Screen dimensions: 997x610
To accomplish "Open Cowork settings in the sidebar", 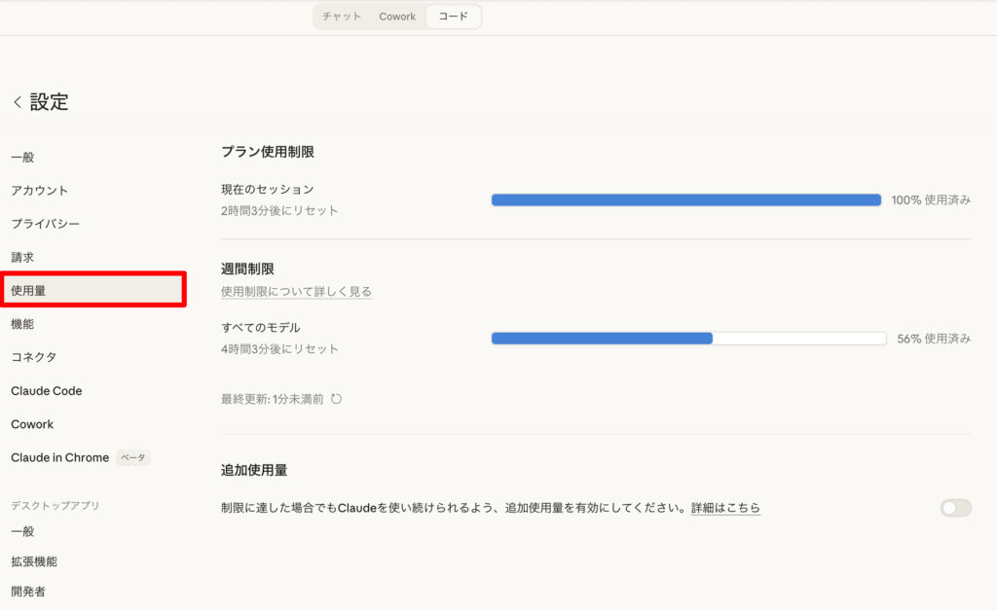I will (x=32, y=424).
